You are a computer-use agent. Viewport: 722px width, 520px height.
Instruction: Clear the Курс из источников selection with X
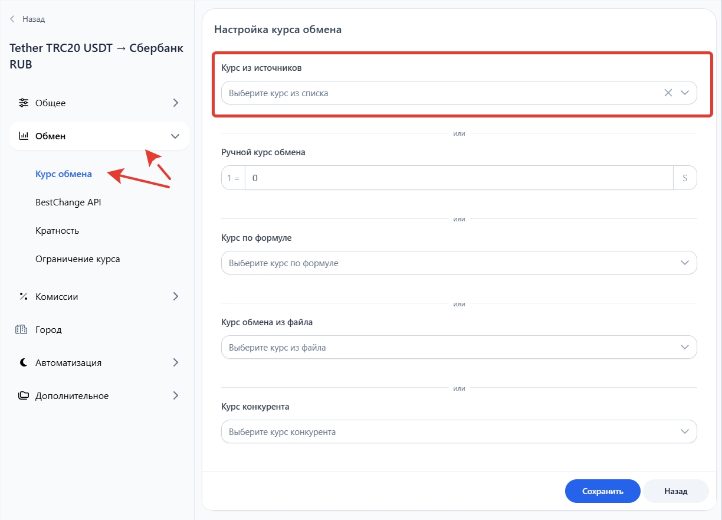[668, 93]
